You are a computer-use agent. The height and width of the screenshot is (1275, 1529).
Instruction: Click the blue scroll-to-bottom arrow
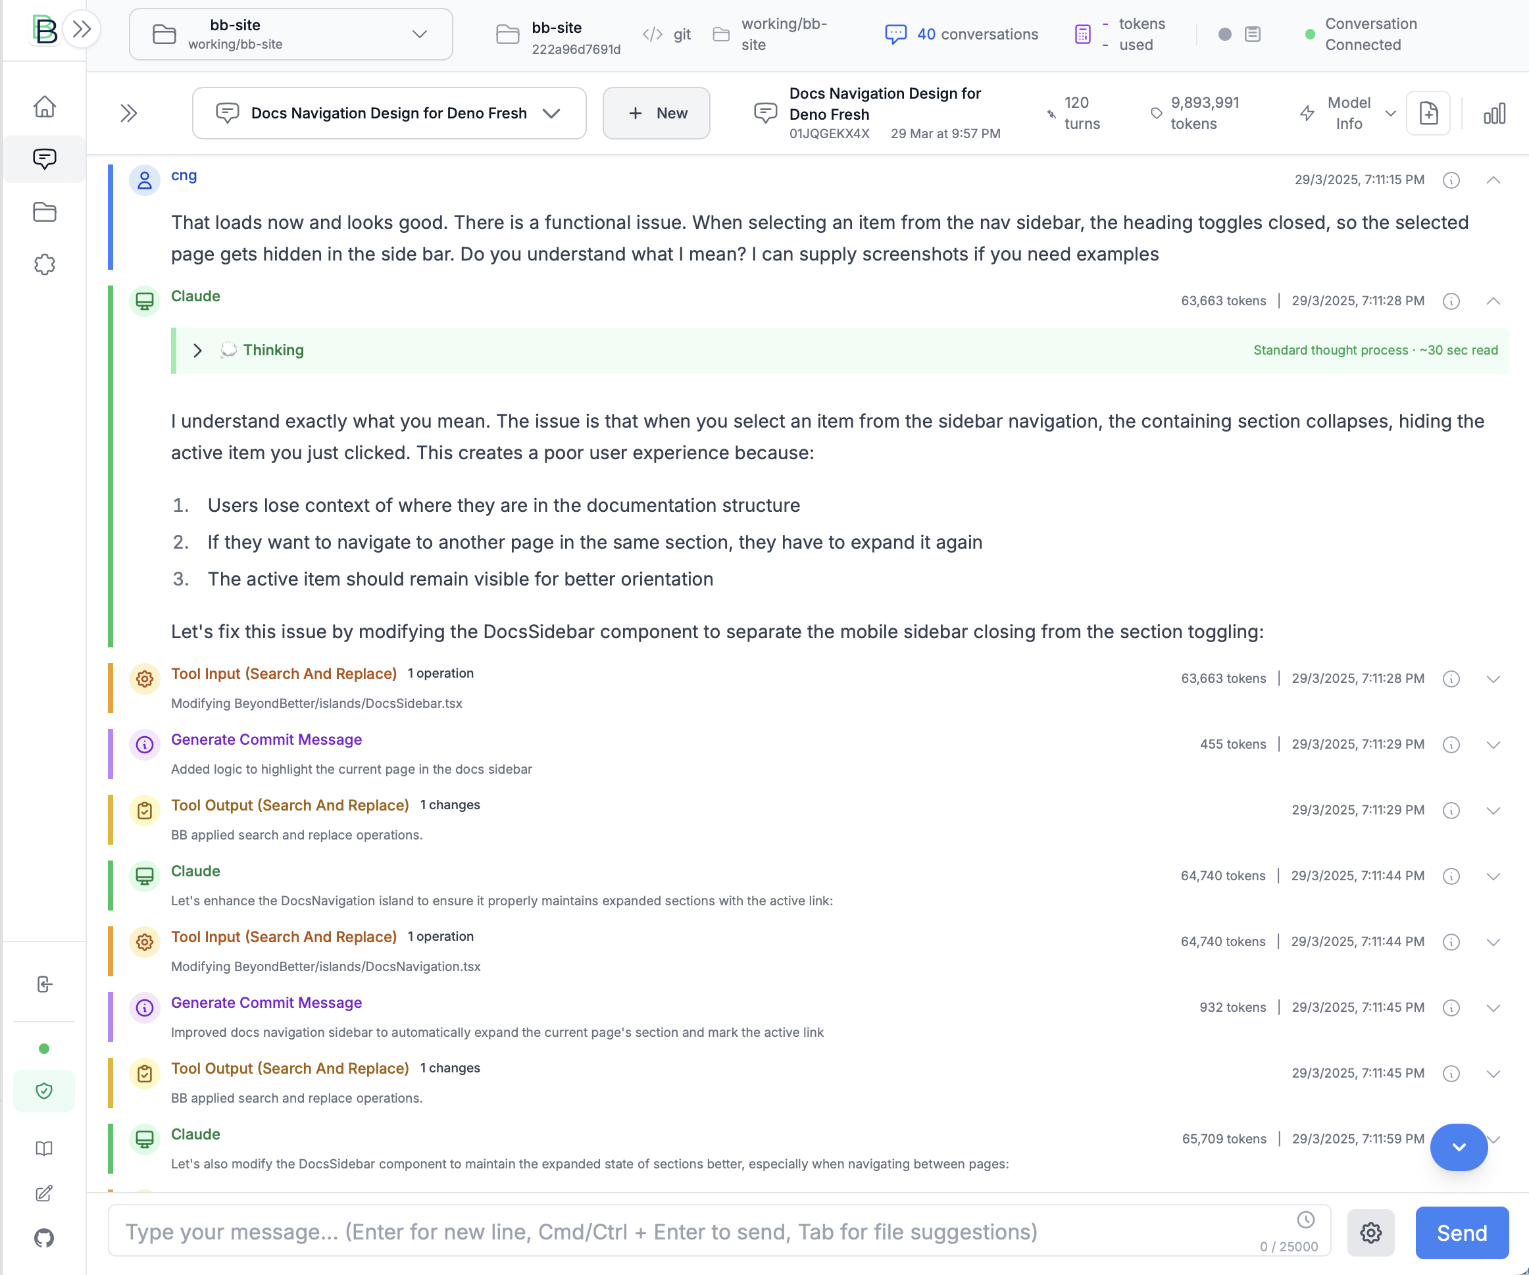pos(1459,1147)
